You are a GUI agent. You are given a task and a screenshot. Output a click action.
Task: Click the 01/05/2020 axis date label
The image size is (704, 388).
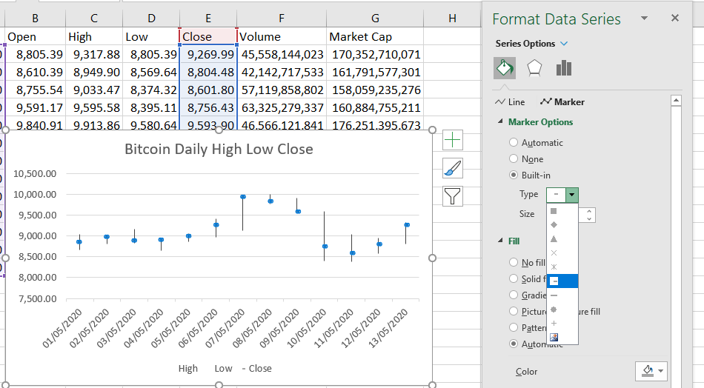[x=62, y=328]
